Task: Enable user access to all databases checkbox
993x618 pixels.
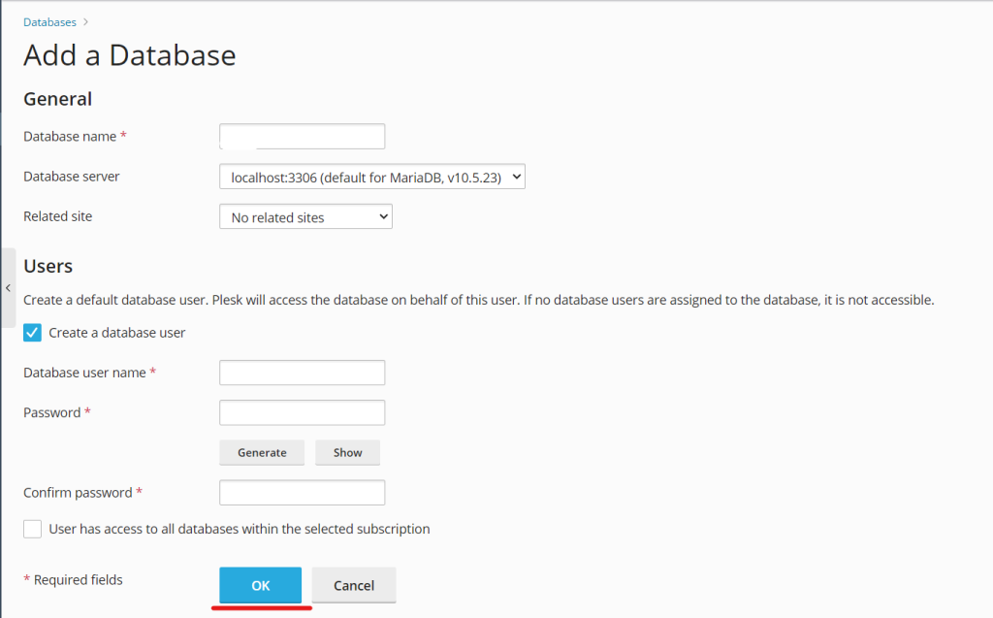Action: [32, 530]
